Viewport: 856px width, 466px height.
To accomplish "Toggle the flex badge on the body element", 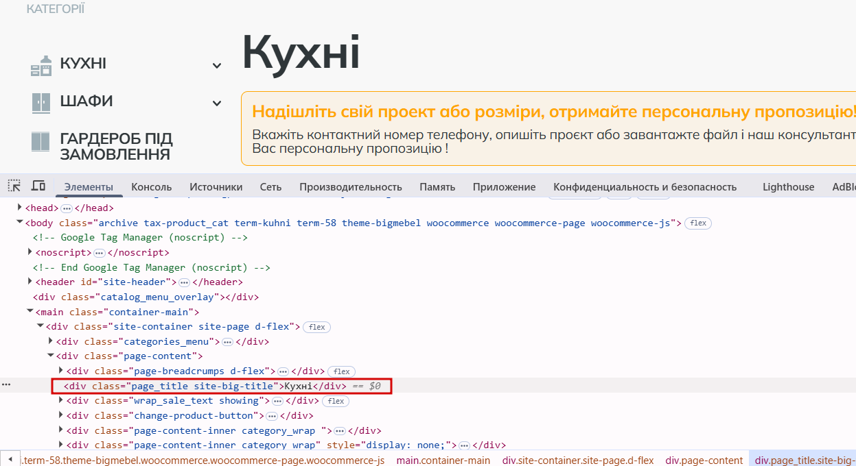I will coord(698,223).
